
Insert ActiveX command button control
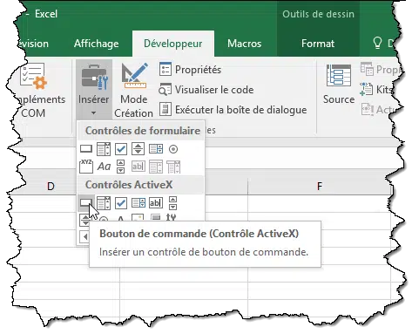85,202
